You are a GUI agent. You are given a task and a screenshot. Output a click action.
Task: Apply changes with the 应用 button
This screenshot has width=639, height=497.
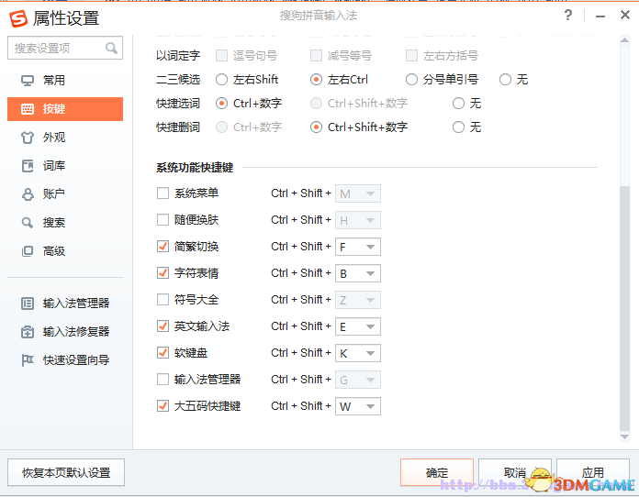point(593,472)
